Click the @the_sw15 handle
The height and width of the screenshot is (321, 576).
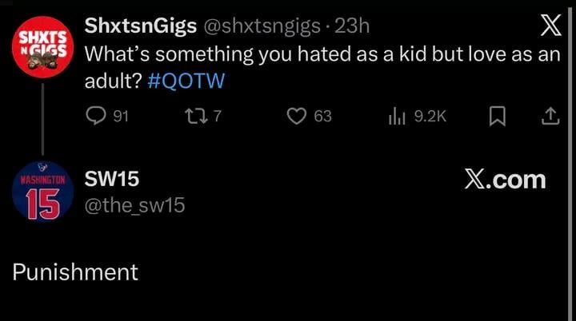134,205
